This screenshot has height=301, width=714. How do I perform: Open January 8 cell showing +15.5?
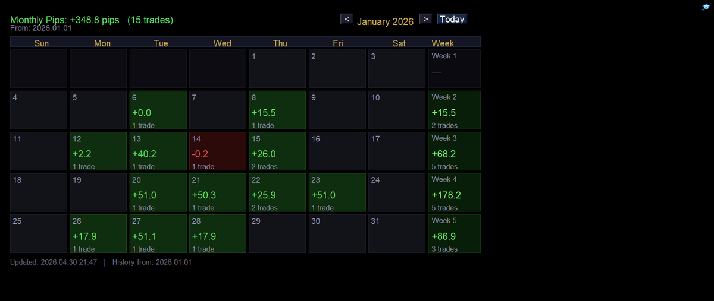click(x=277, y=110)
